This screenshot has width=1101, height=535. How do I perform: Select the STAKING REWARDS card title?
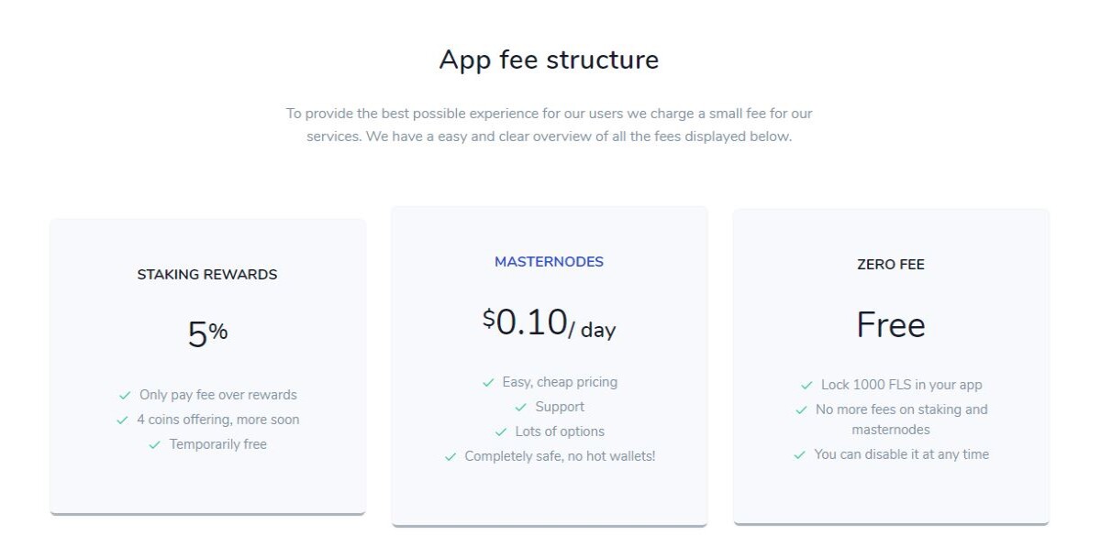207,275
